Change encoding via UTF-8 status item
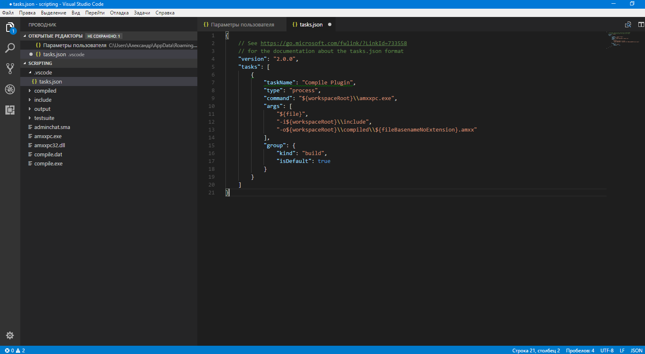The image size is (645, 354). coord(607,350)
